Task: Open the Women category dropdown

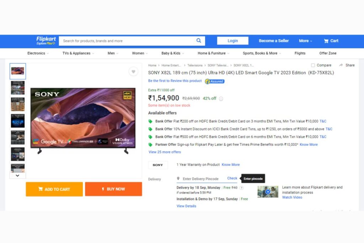Action: coord(140,53)
